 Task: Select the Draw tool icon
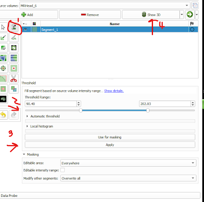click(x=14, y=37)
